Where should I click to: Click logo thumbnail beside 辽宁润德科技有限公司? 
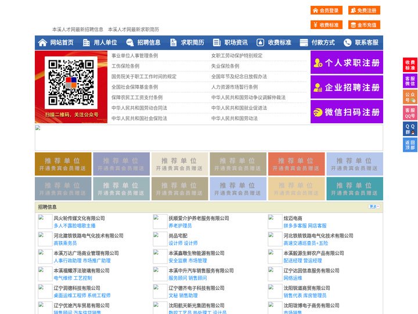[x=45, y=291]
